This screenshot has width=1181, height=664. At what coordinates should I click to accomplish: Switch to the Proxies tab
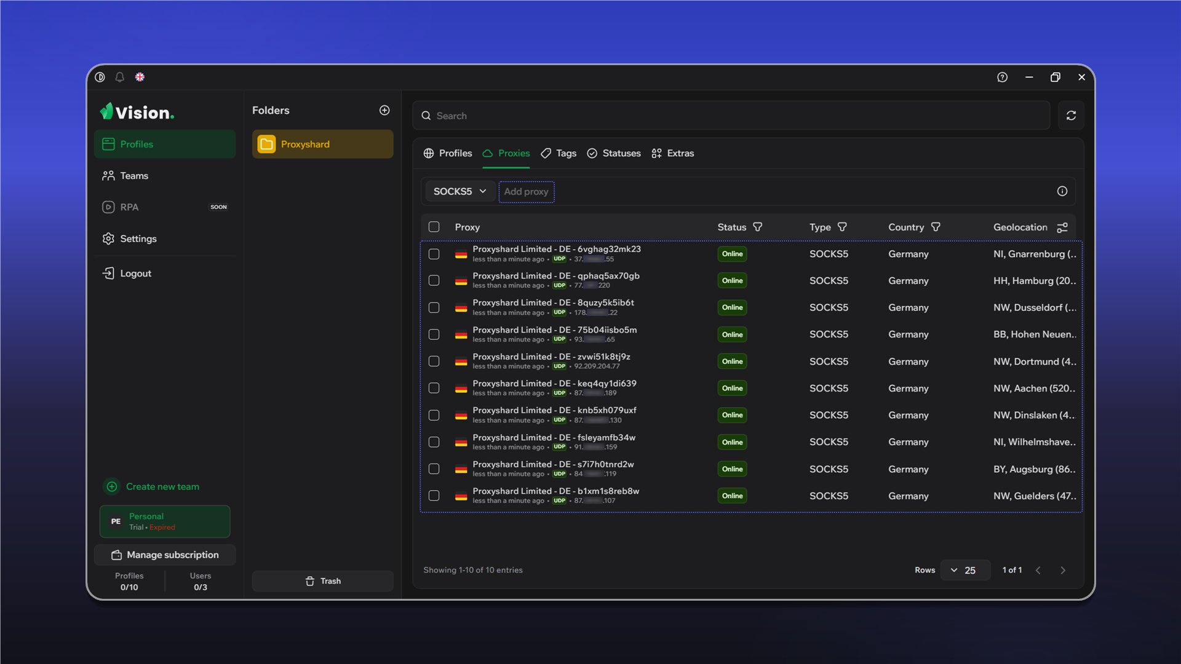[x=506, y=153]
